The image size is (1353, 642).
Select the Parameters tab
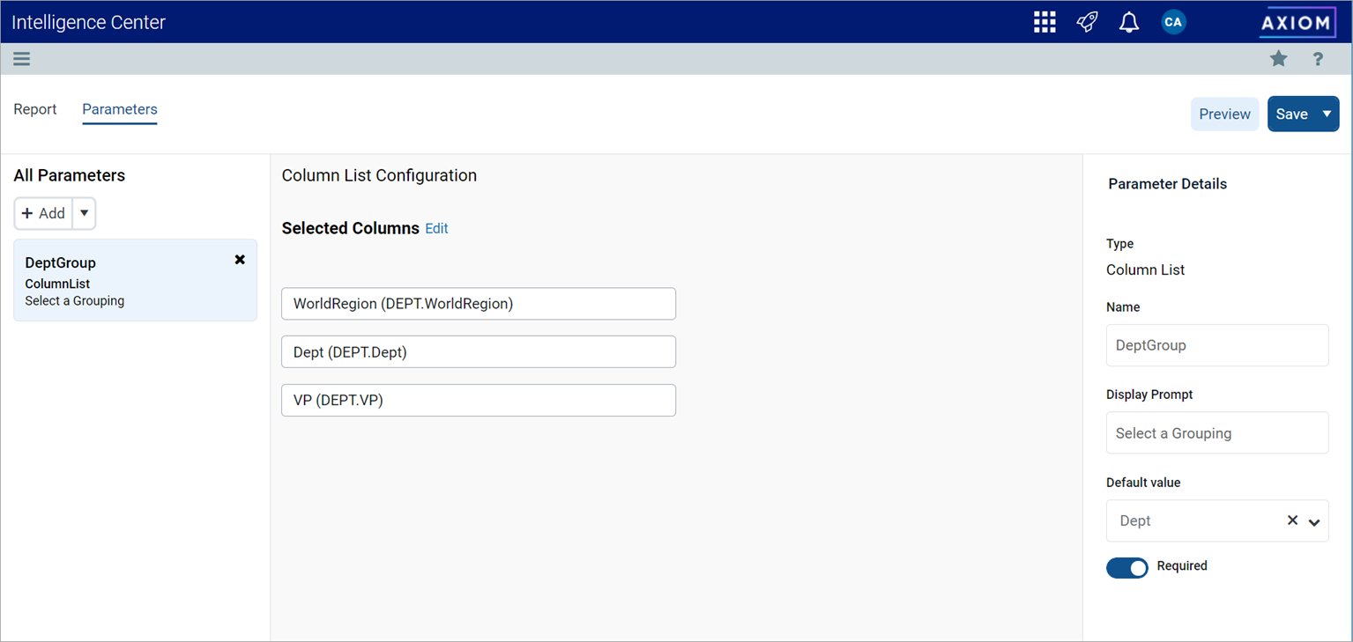click(x=120, y=109)
